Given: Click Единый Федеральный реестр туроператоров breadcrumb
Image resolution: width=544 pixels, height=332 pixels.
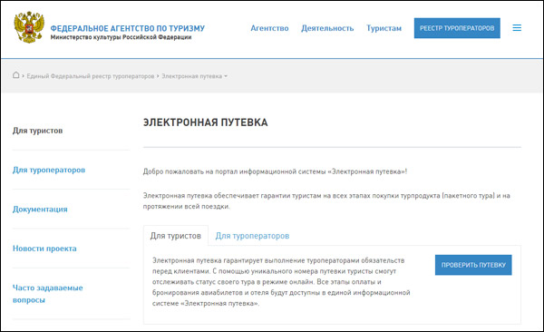Looking at the screenshot, I should click(x=91, y=76).
